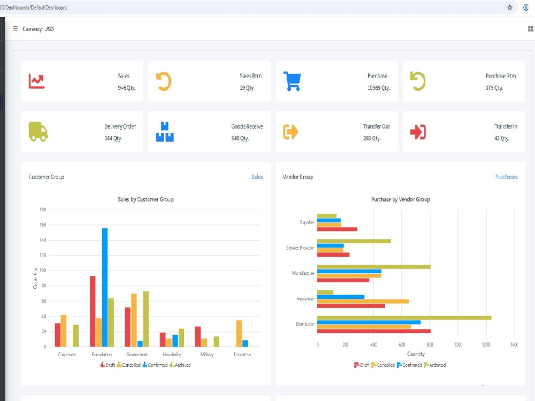Click the Distributor axis label
The height and width of the screenshot is (401, 535).
pos(305,324)
